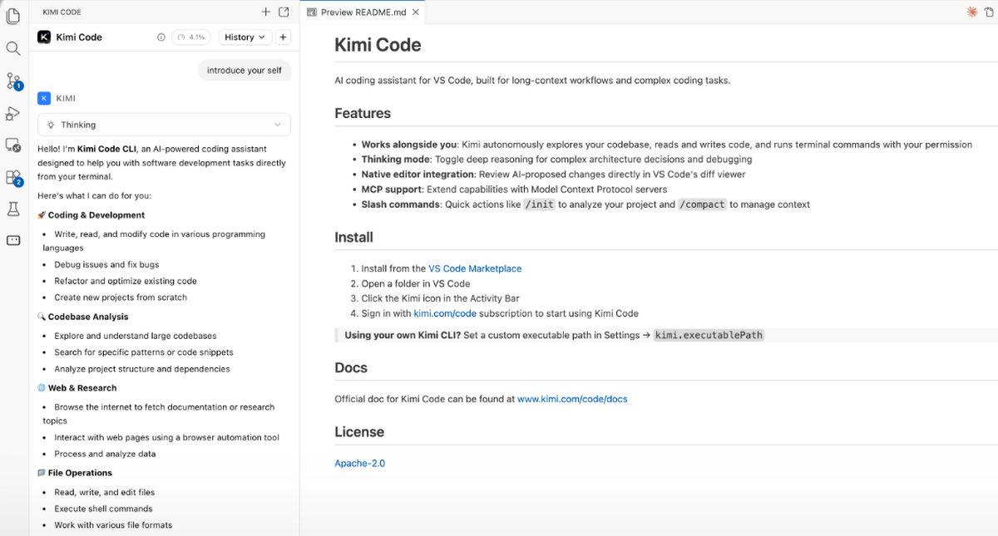The width and height of the screenshot is (998, 536).
Task: Open the kimi.com/code link
Action: [445, 313]
